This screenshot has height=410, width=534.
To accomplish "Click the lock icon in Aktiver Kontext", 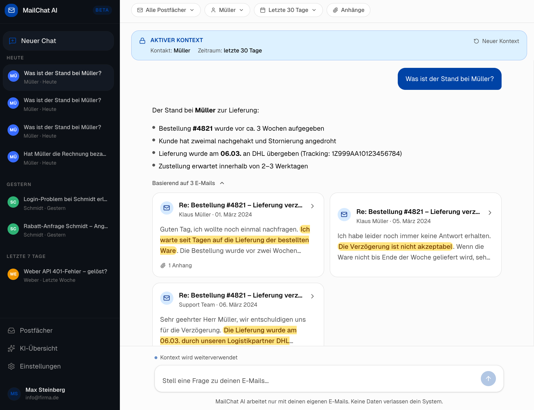I will [x=143, y=41].
